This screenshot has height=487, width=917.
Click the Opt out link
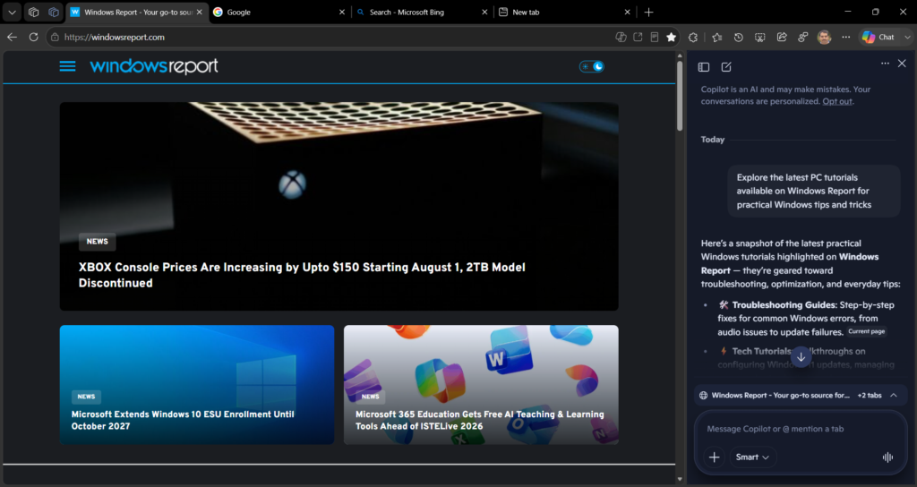(837, 101)
